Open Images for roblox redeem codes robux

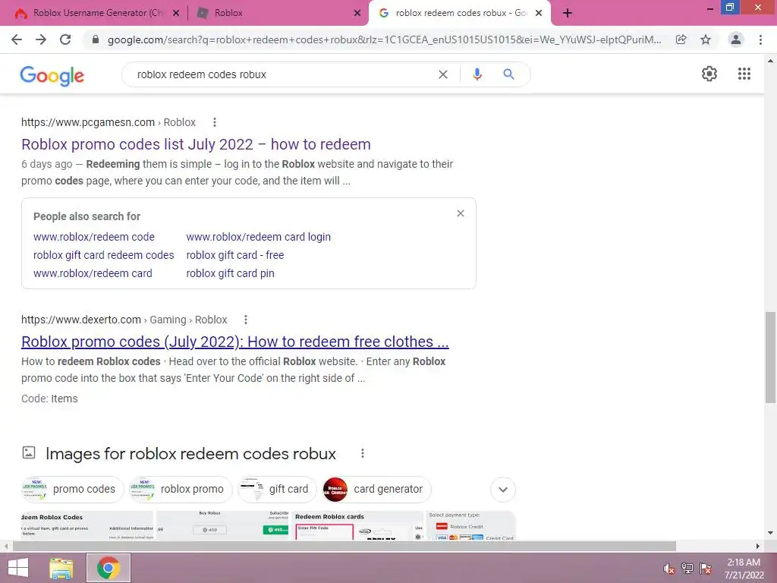click(190, 454)
